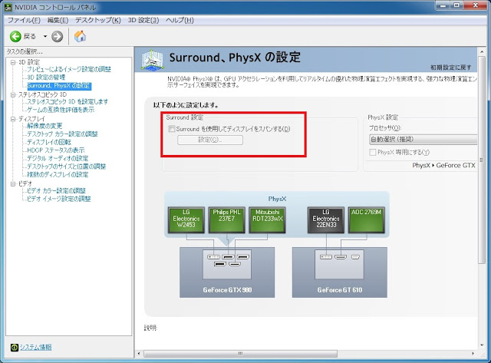Collapse the 3D 設定 tree node

(x=13, y=62)
